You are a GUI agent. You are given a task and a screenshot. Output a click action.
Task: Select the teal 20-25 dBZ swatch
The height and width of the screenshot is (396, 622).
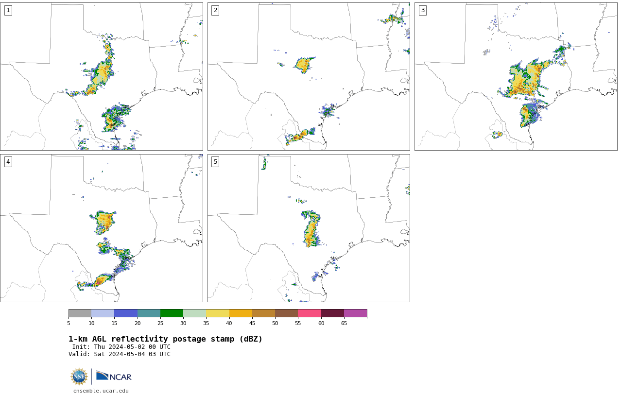tap(149, 313)
